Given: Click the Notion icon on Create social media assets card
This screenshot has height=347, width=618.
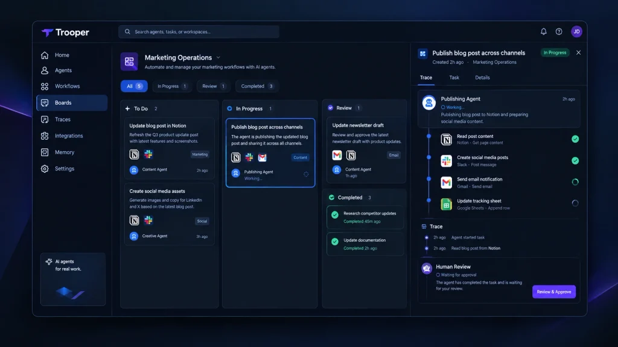Looking at the screenshot, I should pos(134,220).
